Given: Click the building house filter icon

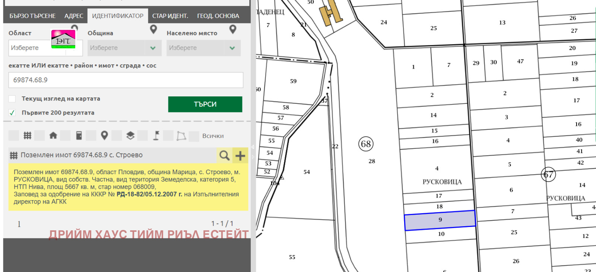Looking at the screenshot, I should coord(53,136).
